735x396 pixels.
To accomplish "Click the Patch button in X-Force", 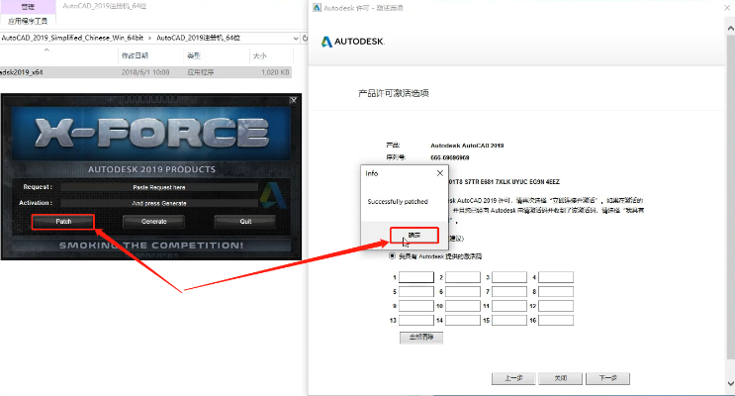I will coord(63,222).
